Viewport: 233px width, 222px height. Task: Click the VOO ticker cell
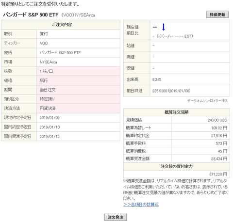click(79, 43)
